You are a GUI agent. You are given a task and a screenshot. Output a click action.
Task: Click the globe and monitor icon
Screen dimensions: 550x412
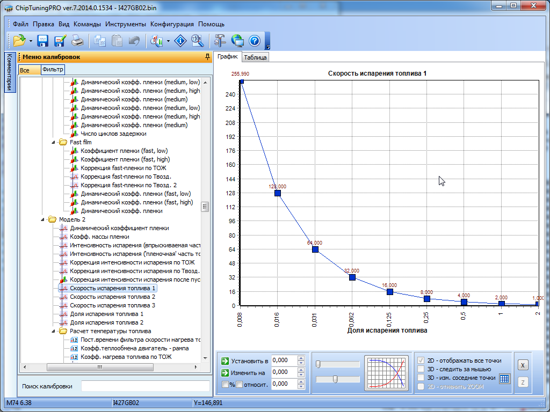pos(237,40)
